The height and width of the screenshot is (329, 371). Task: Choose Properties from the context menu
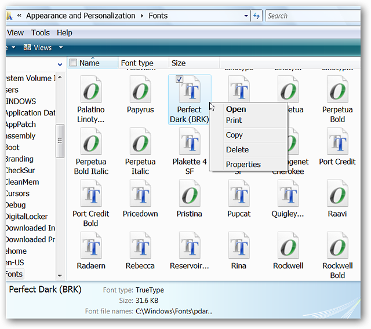point(243,164)
